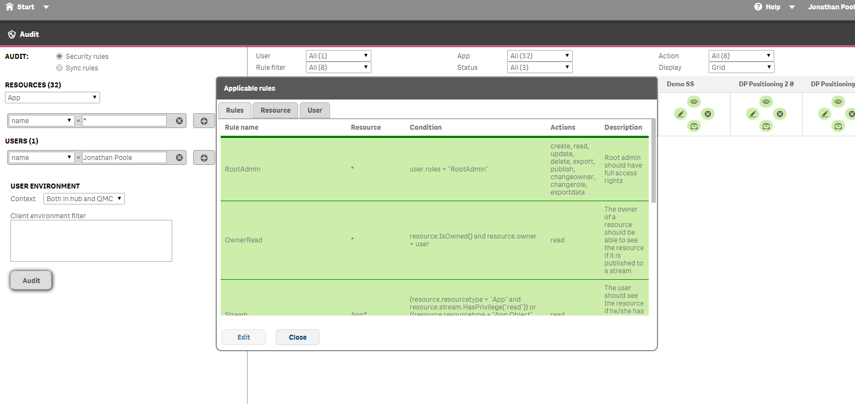Click the Help question mark icon

[x=758, y=7]
